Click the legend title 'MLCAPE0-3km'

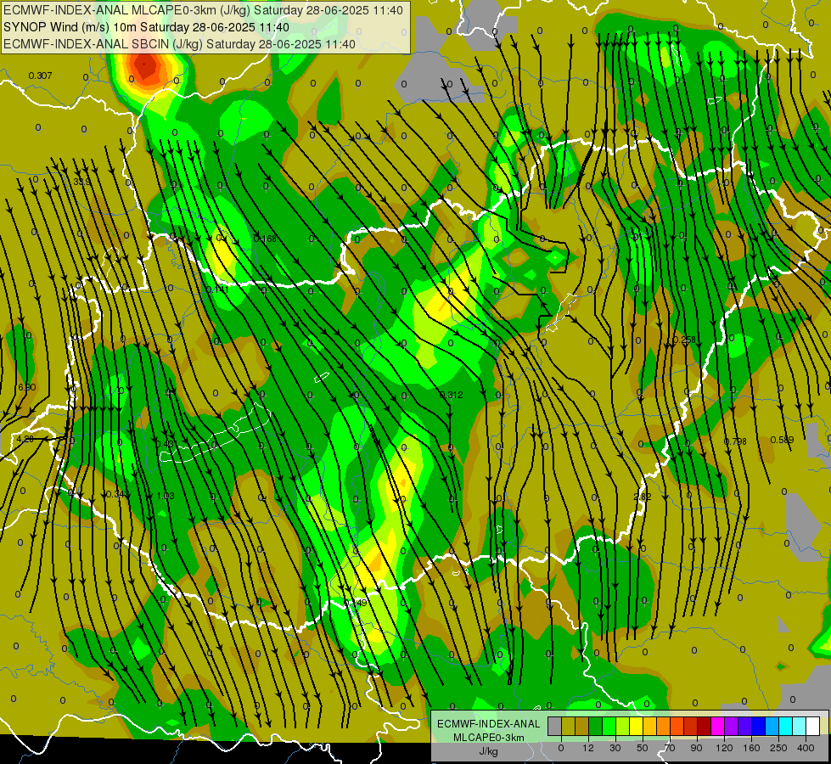489,738
